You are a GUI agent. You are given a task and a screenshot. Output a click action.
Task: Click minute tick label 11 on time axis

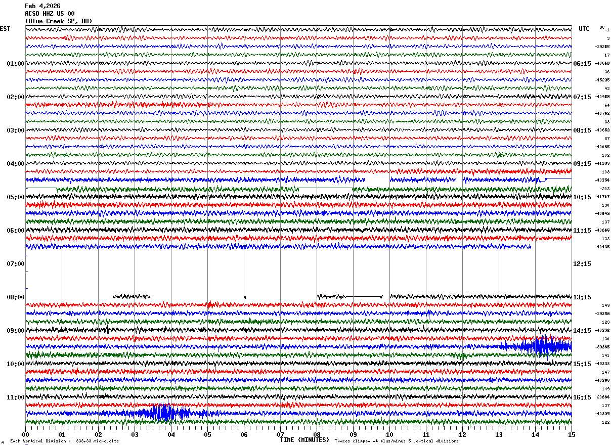(x=426, y=434)
